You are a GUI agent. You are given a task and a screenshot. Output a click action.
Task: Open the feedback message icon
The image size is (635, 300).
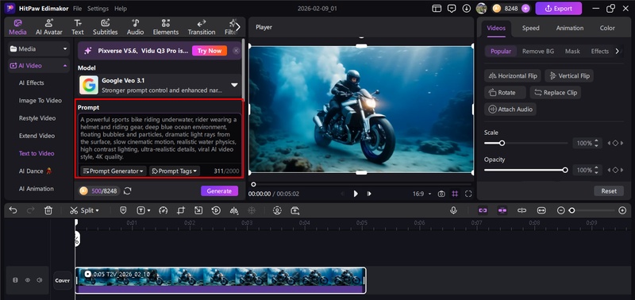tap(452, 9)
